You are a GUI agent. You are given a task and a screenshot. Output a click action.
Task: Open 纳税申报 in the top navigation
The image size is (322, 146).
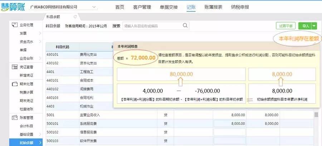point(240,7)
